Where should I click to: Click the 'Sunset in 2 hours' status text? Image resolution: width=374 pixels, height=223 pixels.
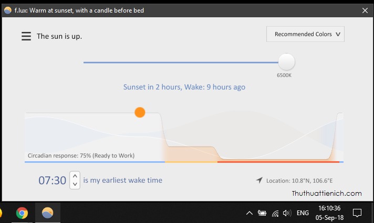click(x=184, y=87)
